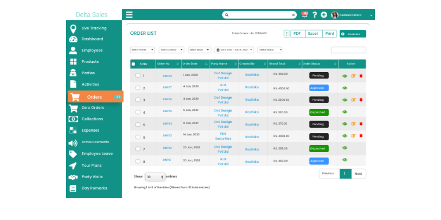Select checkbox for row 7

(138, 149)
